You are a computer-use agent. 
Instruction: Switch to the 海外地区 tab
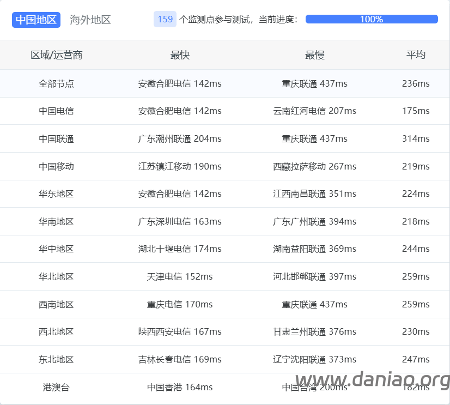coord(90,20)
